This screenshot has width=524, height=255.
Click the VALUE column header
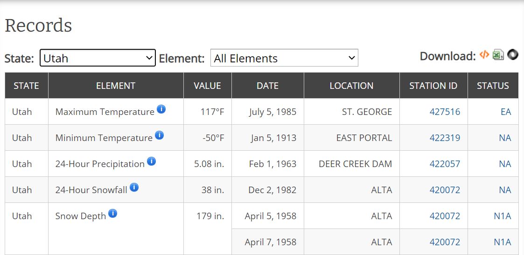tap(207, 86)
